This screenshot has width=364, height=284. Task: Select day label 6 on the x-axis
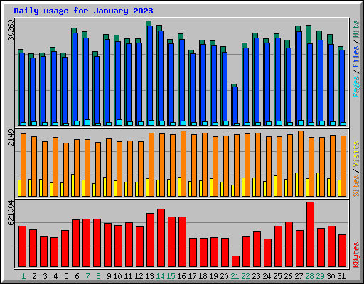(x=77, y=276)
